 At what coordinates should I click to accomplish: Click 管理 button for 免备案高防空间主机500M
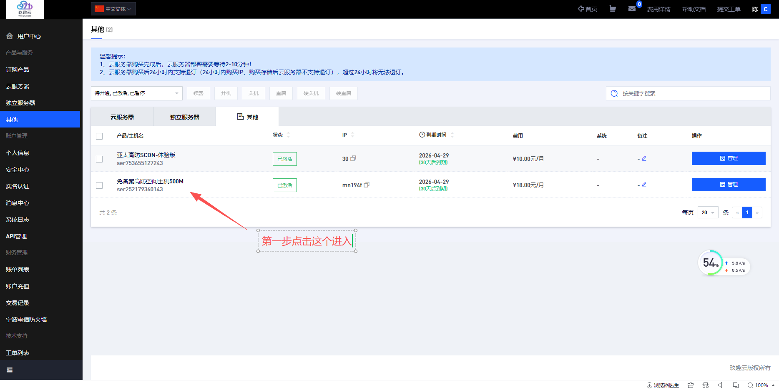[728, 185]
